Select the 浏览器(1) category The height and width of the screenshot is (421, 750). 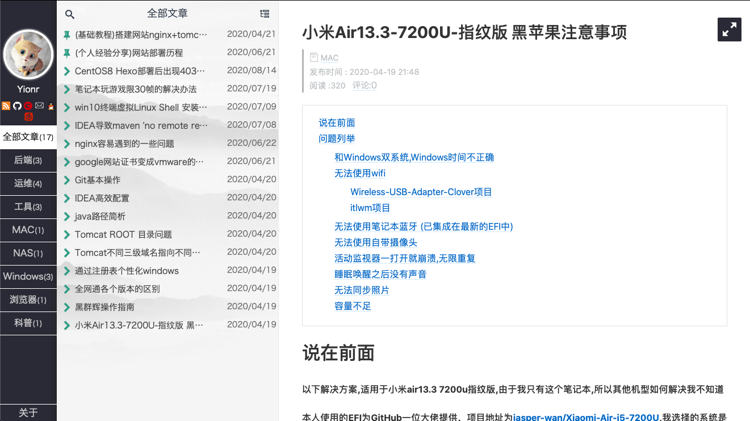(28, 300)
